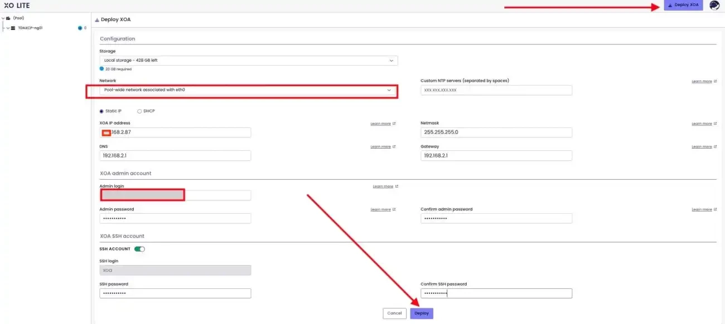Click the XOA SSH account heading
This screenshot has width=725, height=324.
(122, 236)
